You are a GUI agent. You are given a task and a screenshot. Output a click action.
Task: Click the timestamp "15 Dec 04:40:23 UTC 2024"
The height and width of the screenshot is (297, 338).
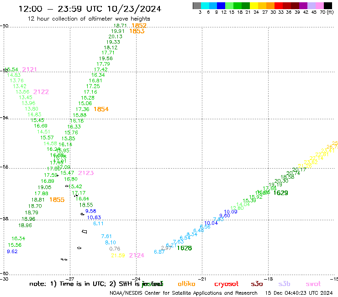point(299,293)
